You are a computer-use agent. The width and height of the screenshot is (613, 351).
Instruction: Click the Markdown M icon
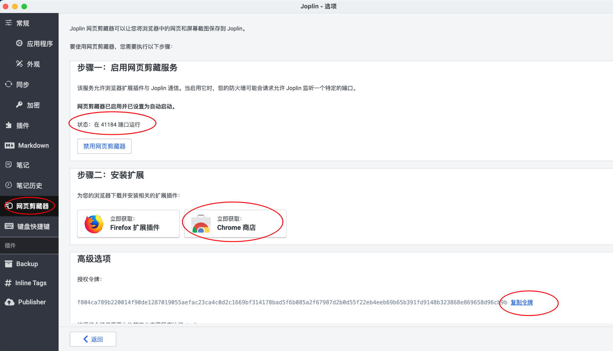tap(10, 146)
